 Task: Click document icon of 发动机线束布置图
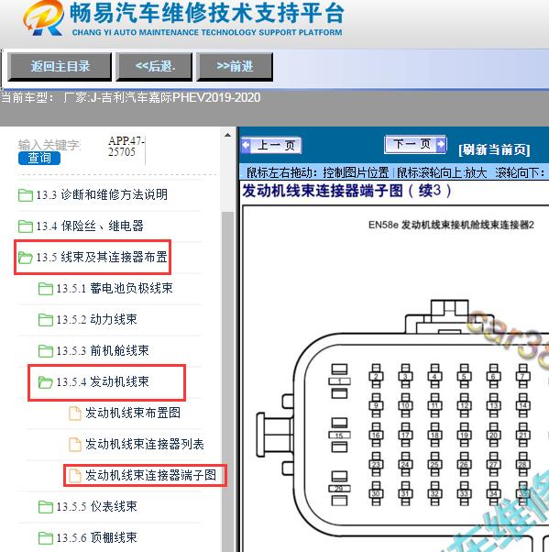pyautogui.click(x=74, y=414)
